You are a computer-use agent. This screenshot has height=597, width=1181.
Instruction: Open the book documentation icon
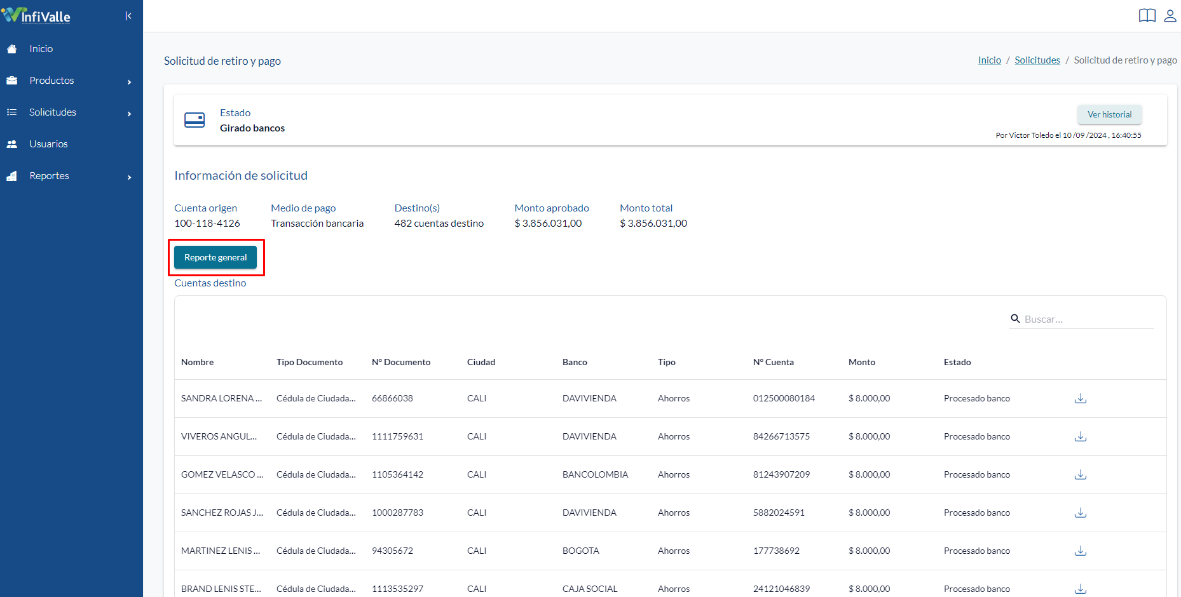1147,15
